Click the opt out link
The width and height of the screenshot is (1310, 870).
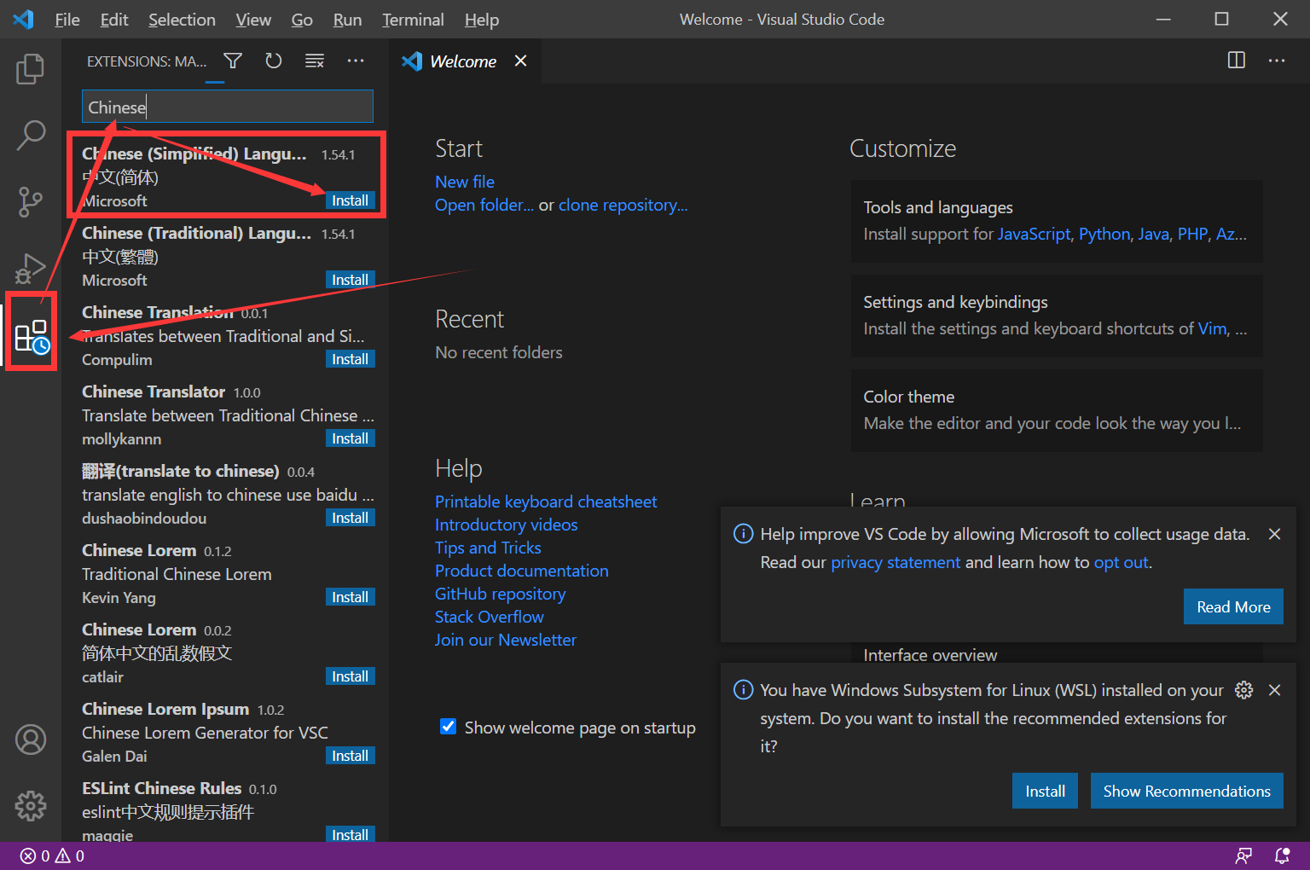tap(1122, 562)
